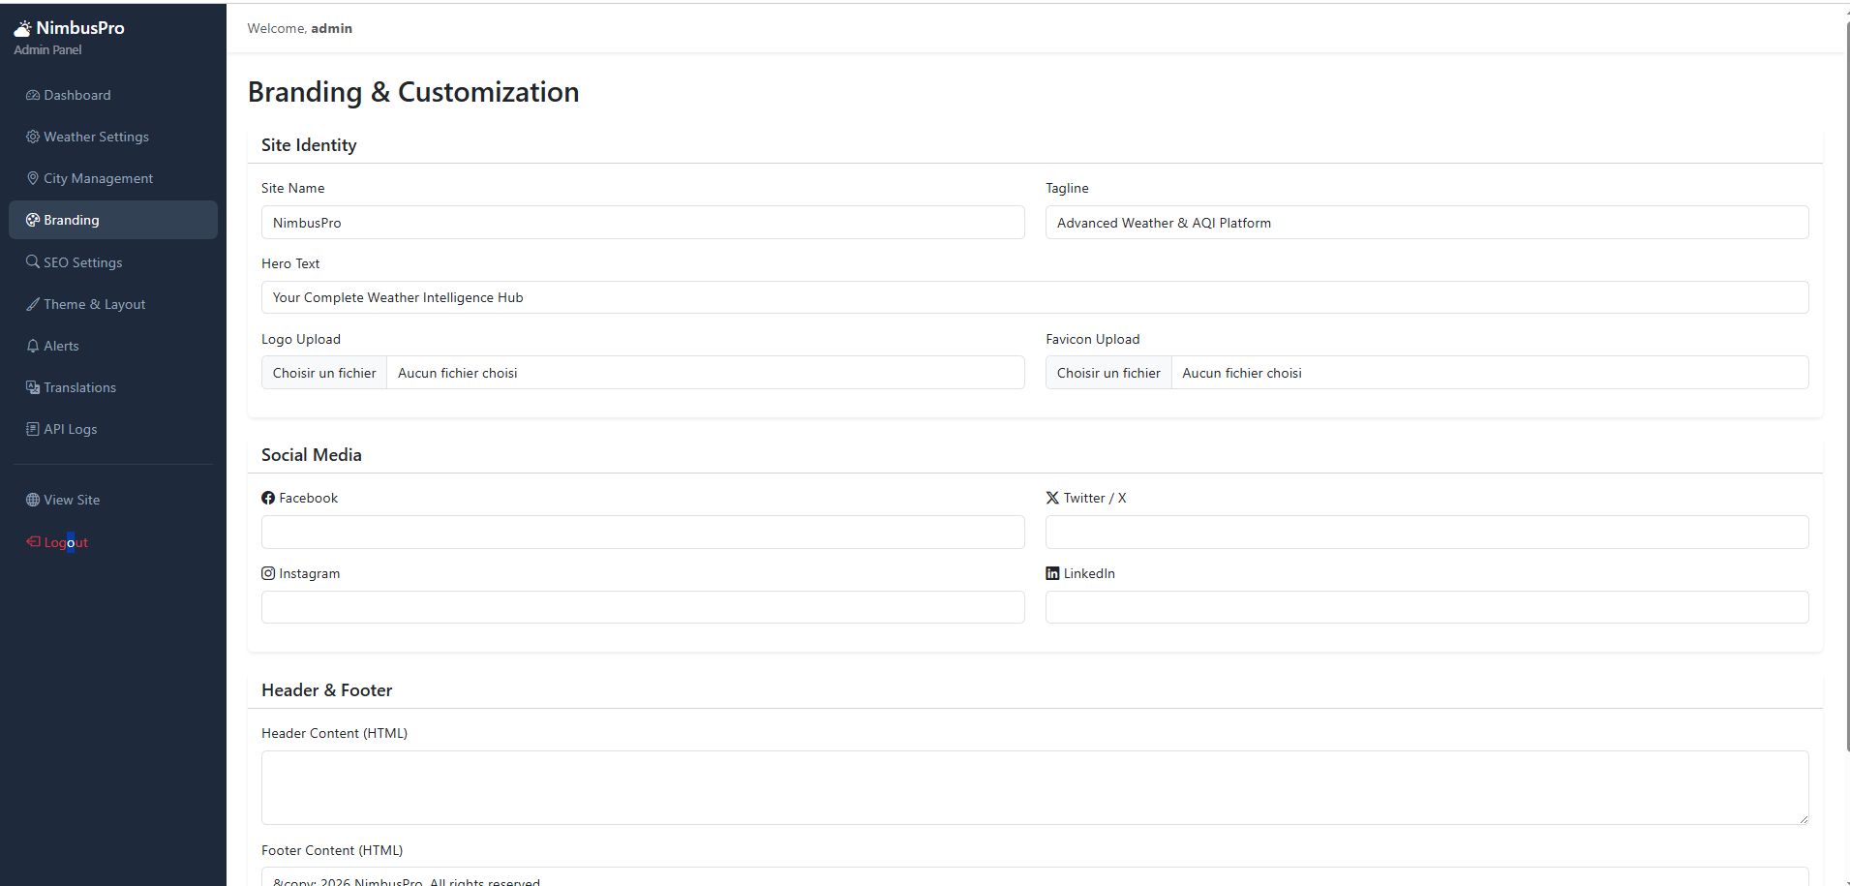Click the Dashboard speedometer icon
This screenshot has height=886, width=1850.
pyautogui.click(x=33, y=95)
